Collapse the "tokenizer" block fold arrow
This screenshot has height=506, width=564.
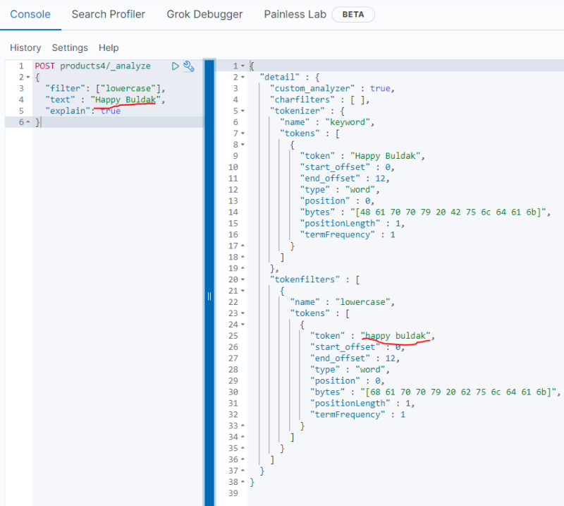point(243,111)
